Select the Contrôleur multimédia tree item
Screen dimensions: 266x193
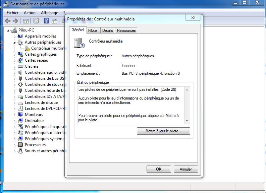[48, 48]
